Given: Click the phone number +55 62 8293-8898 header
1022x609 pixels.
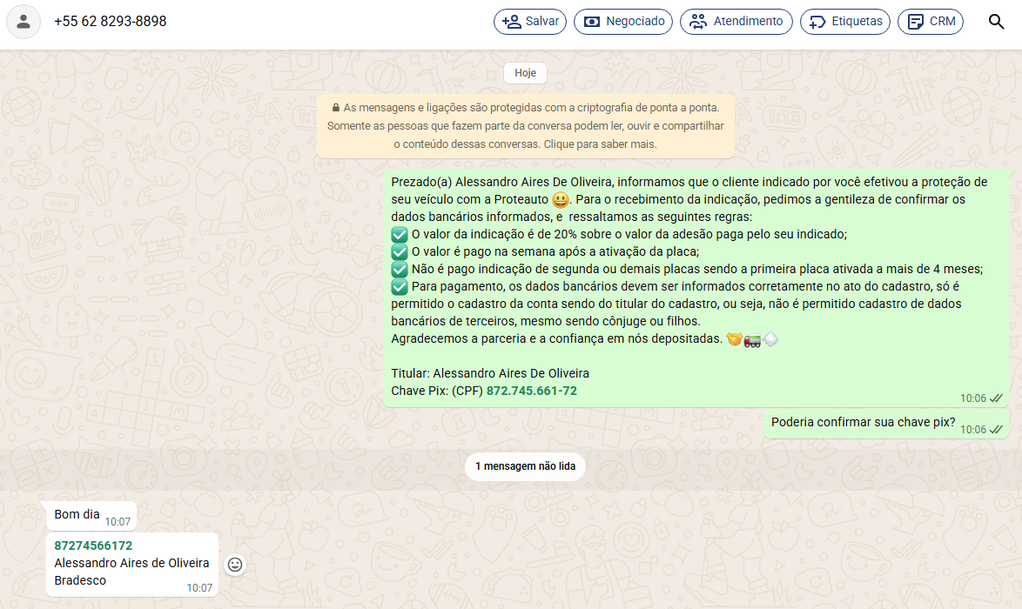Looking at the screenshot, I should (x=111, y=22).
